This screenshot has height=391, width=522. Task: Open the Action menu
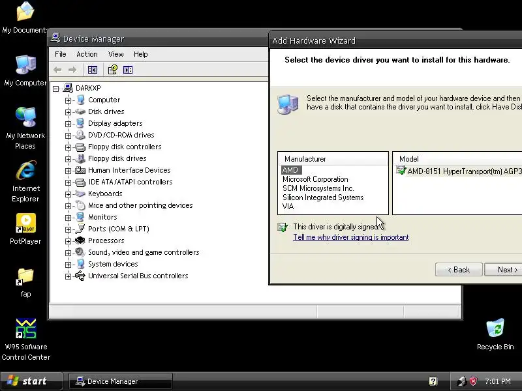[87, 54]
